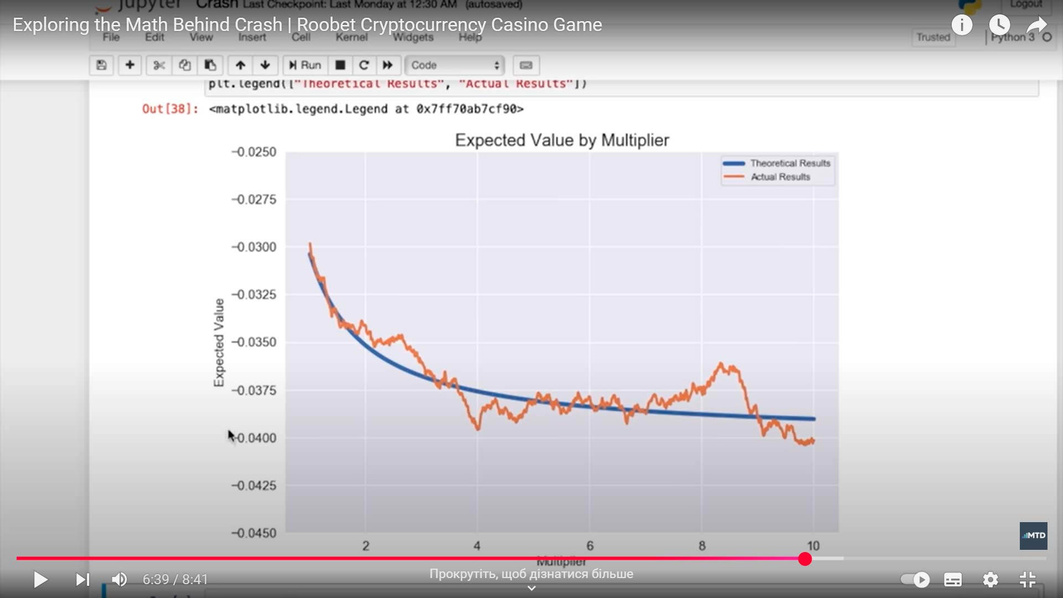Open the Kernel menu

point(352,37)
